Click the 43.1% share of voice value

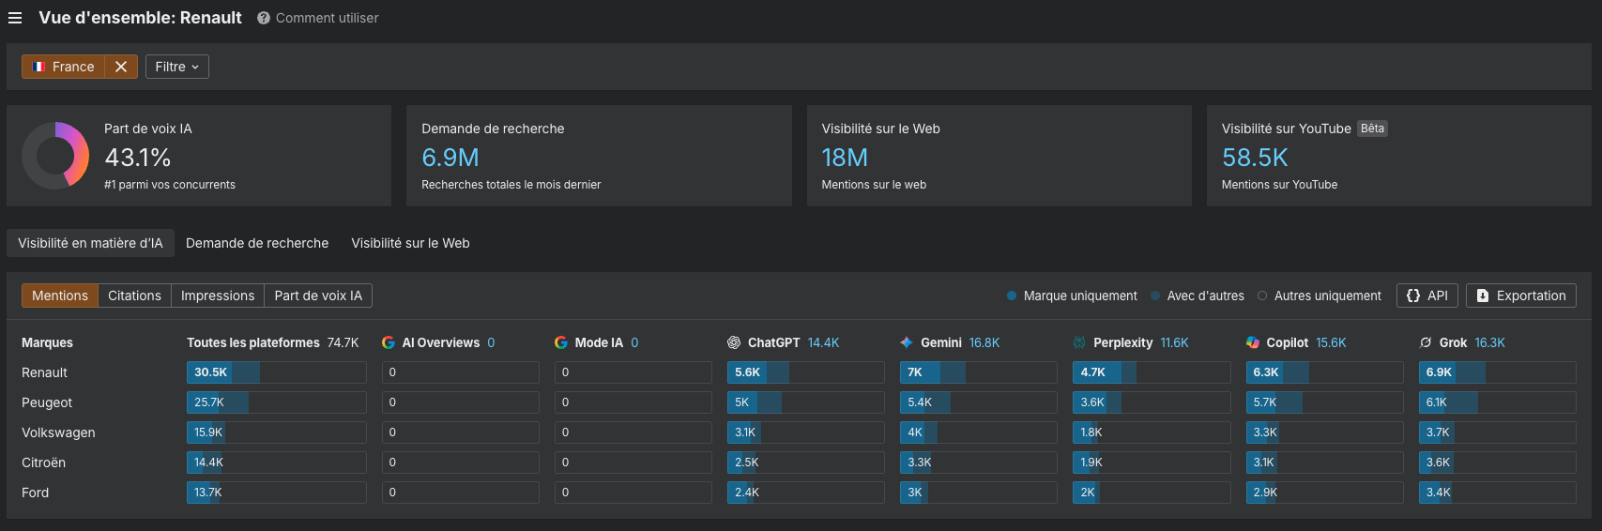[138, 158]
